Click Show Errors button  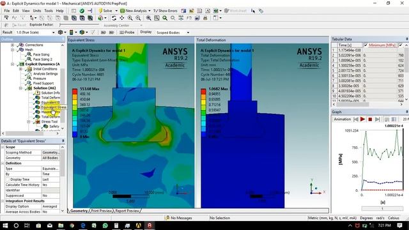166,11
